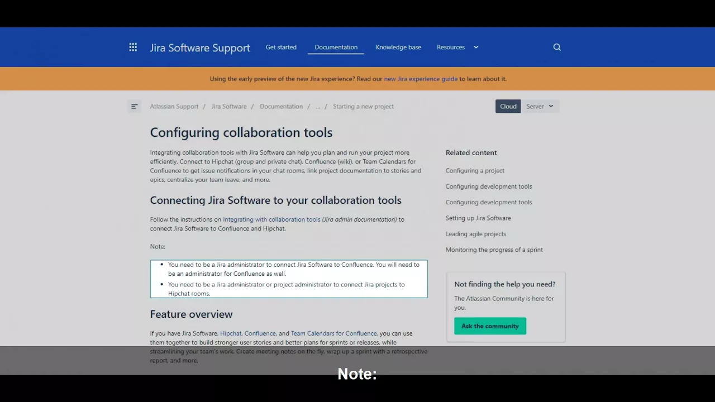715x402 pixels.
Task: Open the Starting a new project breadcrumb
Action: pyautogui.click(x=363, y=107)
